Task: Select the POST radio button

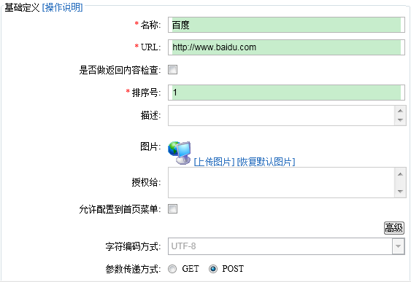Action: click(x=213, y=269)
